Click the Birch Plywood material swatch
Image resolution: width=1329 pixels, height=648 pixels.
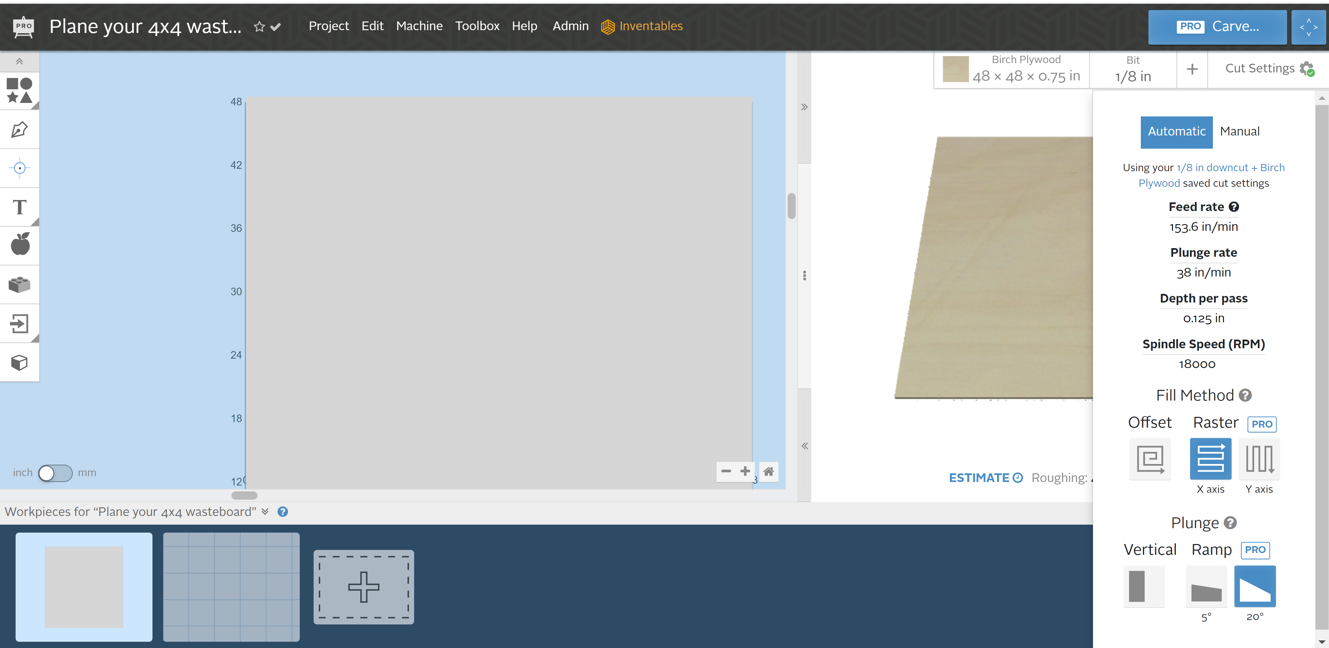click(955, 69)
